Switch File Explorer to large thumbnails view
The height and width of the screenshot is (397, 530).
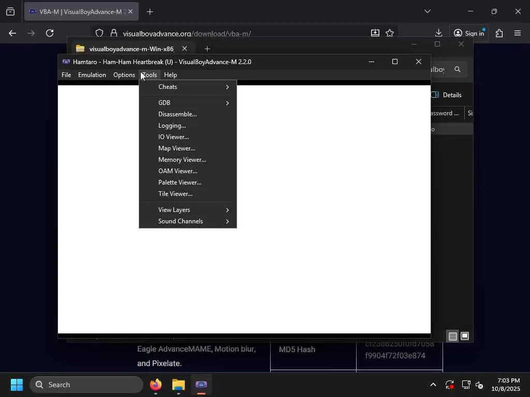coord(465,336)
